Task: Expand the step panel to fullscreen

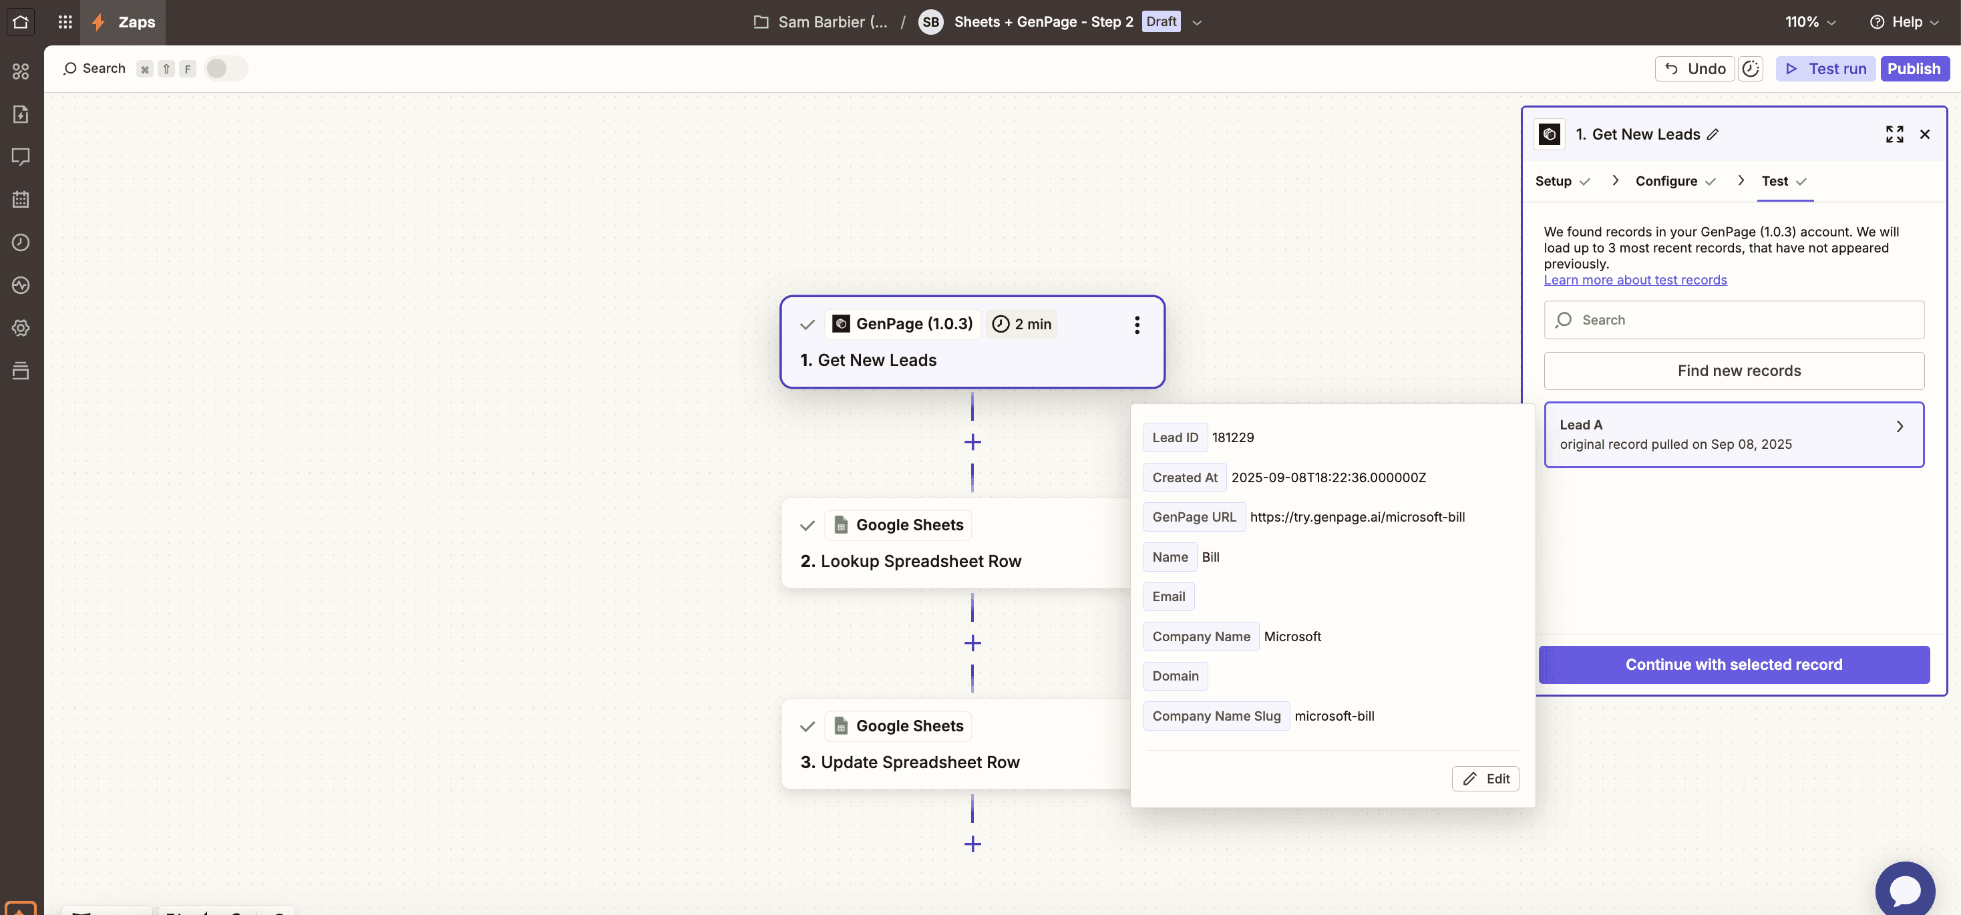Action: coord(1894,135)
